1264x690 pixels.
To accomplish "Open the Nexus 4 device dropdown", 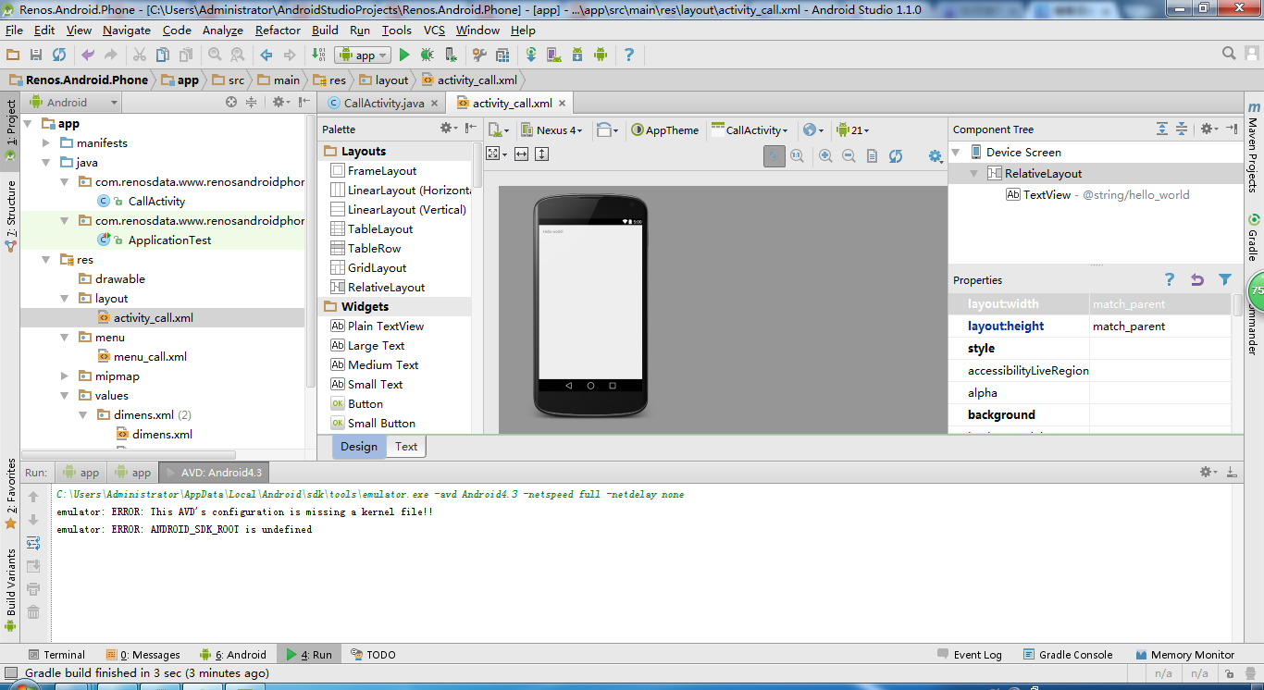I will click(x=552, y=129).
